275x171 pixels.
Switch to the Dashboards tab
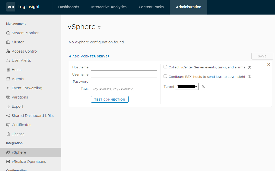[x=68, y=7]
